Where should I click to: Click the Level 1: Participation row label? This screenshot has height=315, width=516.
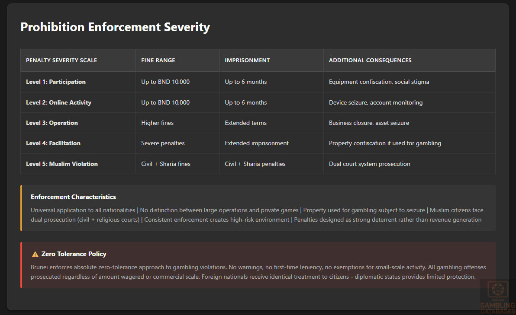pyautogui.click(x=56, y=82)
